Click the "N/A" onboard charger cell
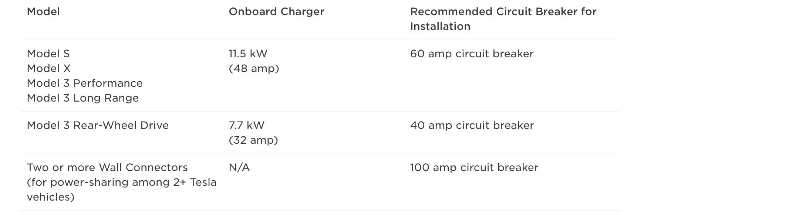 (239, 168)
